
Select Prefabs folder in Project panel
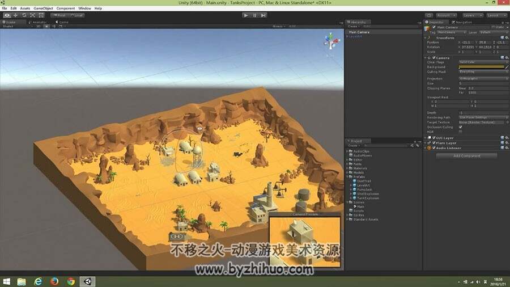point(359,177)
